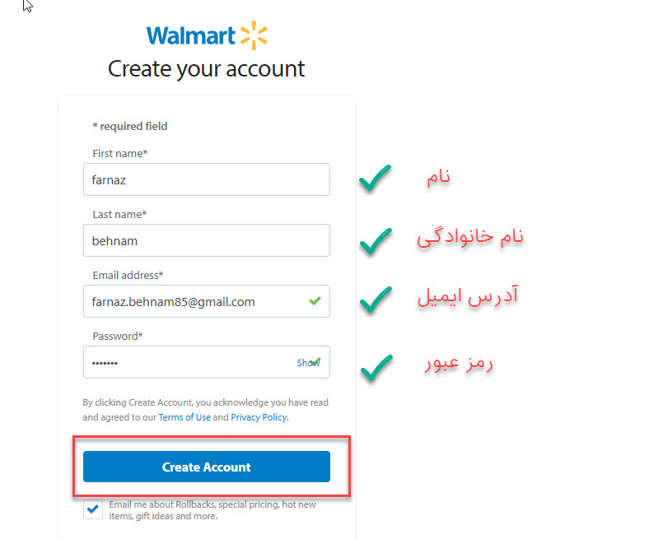Open the Privacy Policy link
Viewport: 663px width, 539px height.
tap(259, 417)
